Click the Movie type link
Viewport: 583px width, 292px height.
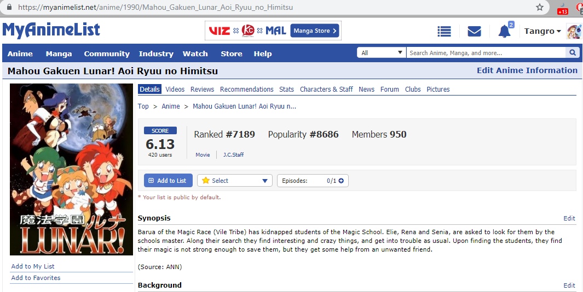point(203,155)
